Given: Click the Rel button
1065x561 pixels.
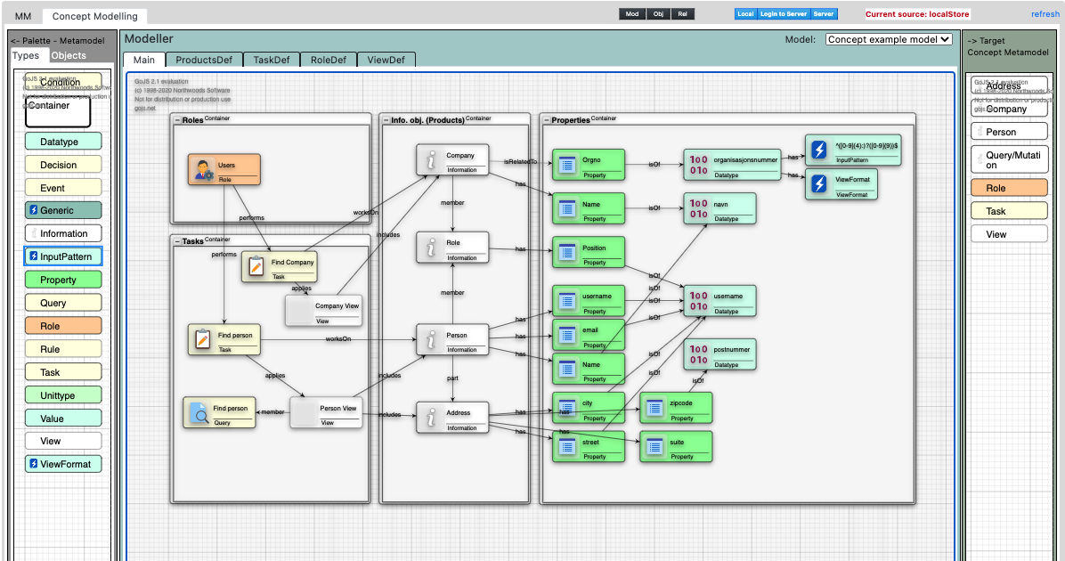Looking at the screenshot, I should [683, 13].
